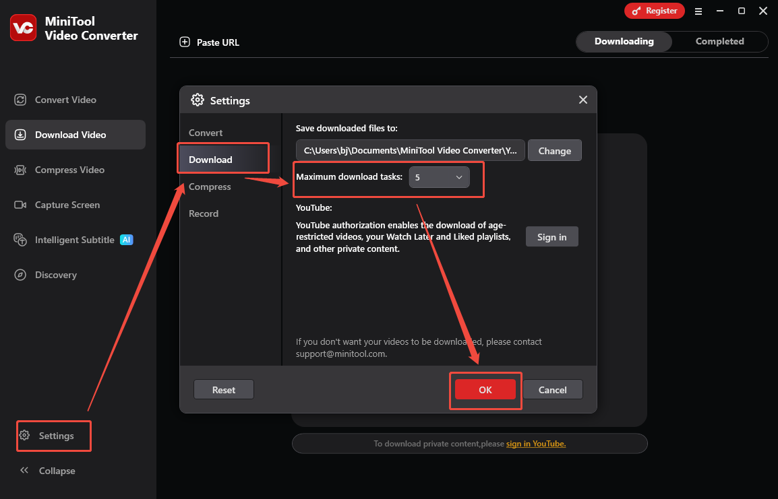Switch to the Completed tab
This screenshot has height=499, width=778.
(x=719, y=42)
